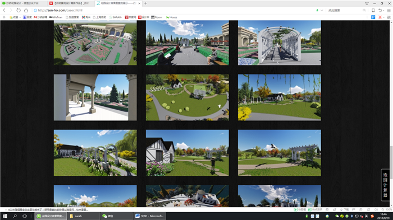Viewport: 393px width, 220px height.
Task: Open the WeTran bookmark link
Action: tap(56, 17)
